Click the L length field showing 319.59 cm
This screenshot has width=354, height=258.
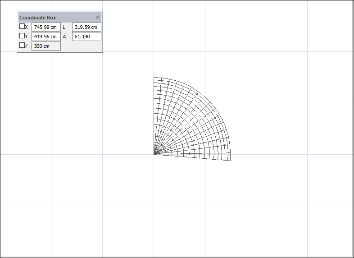86,27
